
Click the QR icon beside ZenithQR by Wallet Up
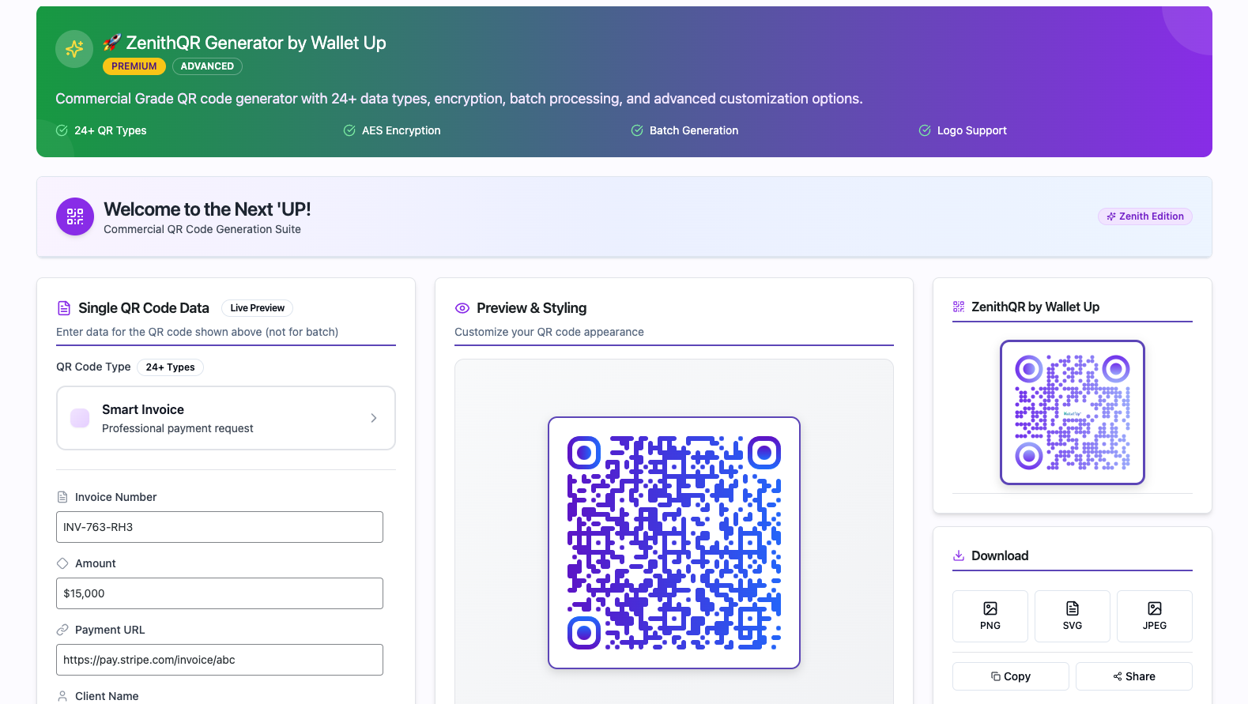point(959,307)
